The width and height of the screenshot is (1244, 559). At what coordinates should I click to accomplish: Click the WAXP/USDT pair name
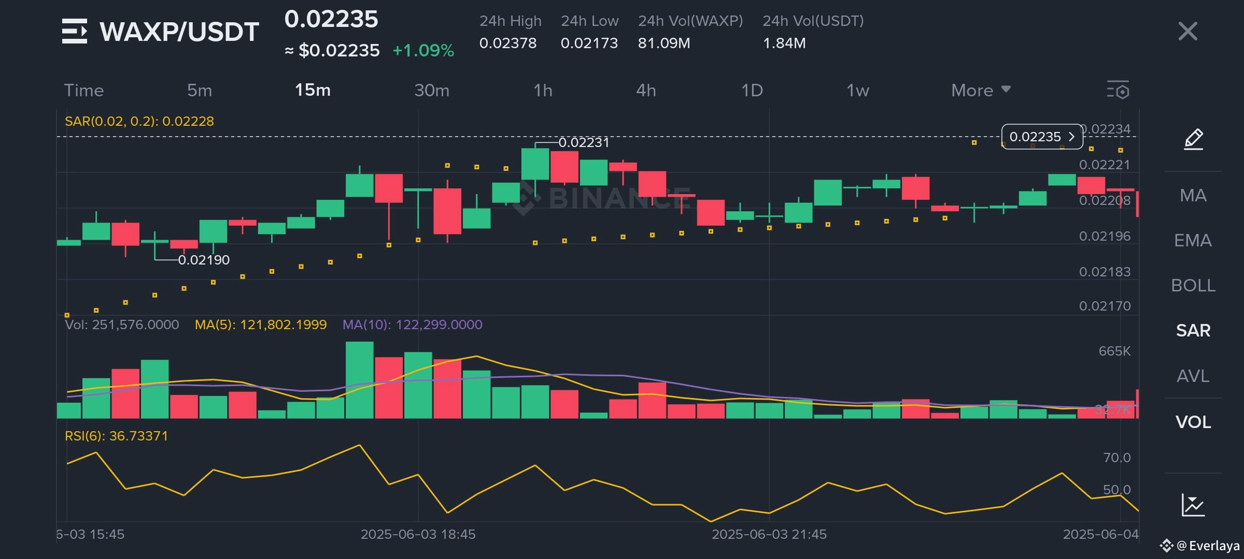coord(179,32)
